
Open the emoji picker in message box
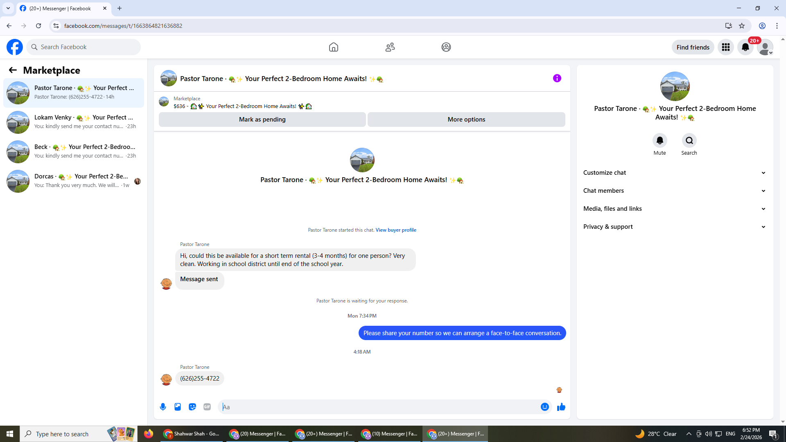point(544,407)
